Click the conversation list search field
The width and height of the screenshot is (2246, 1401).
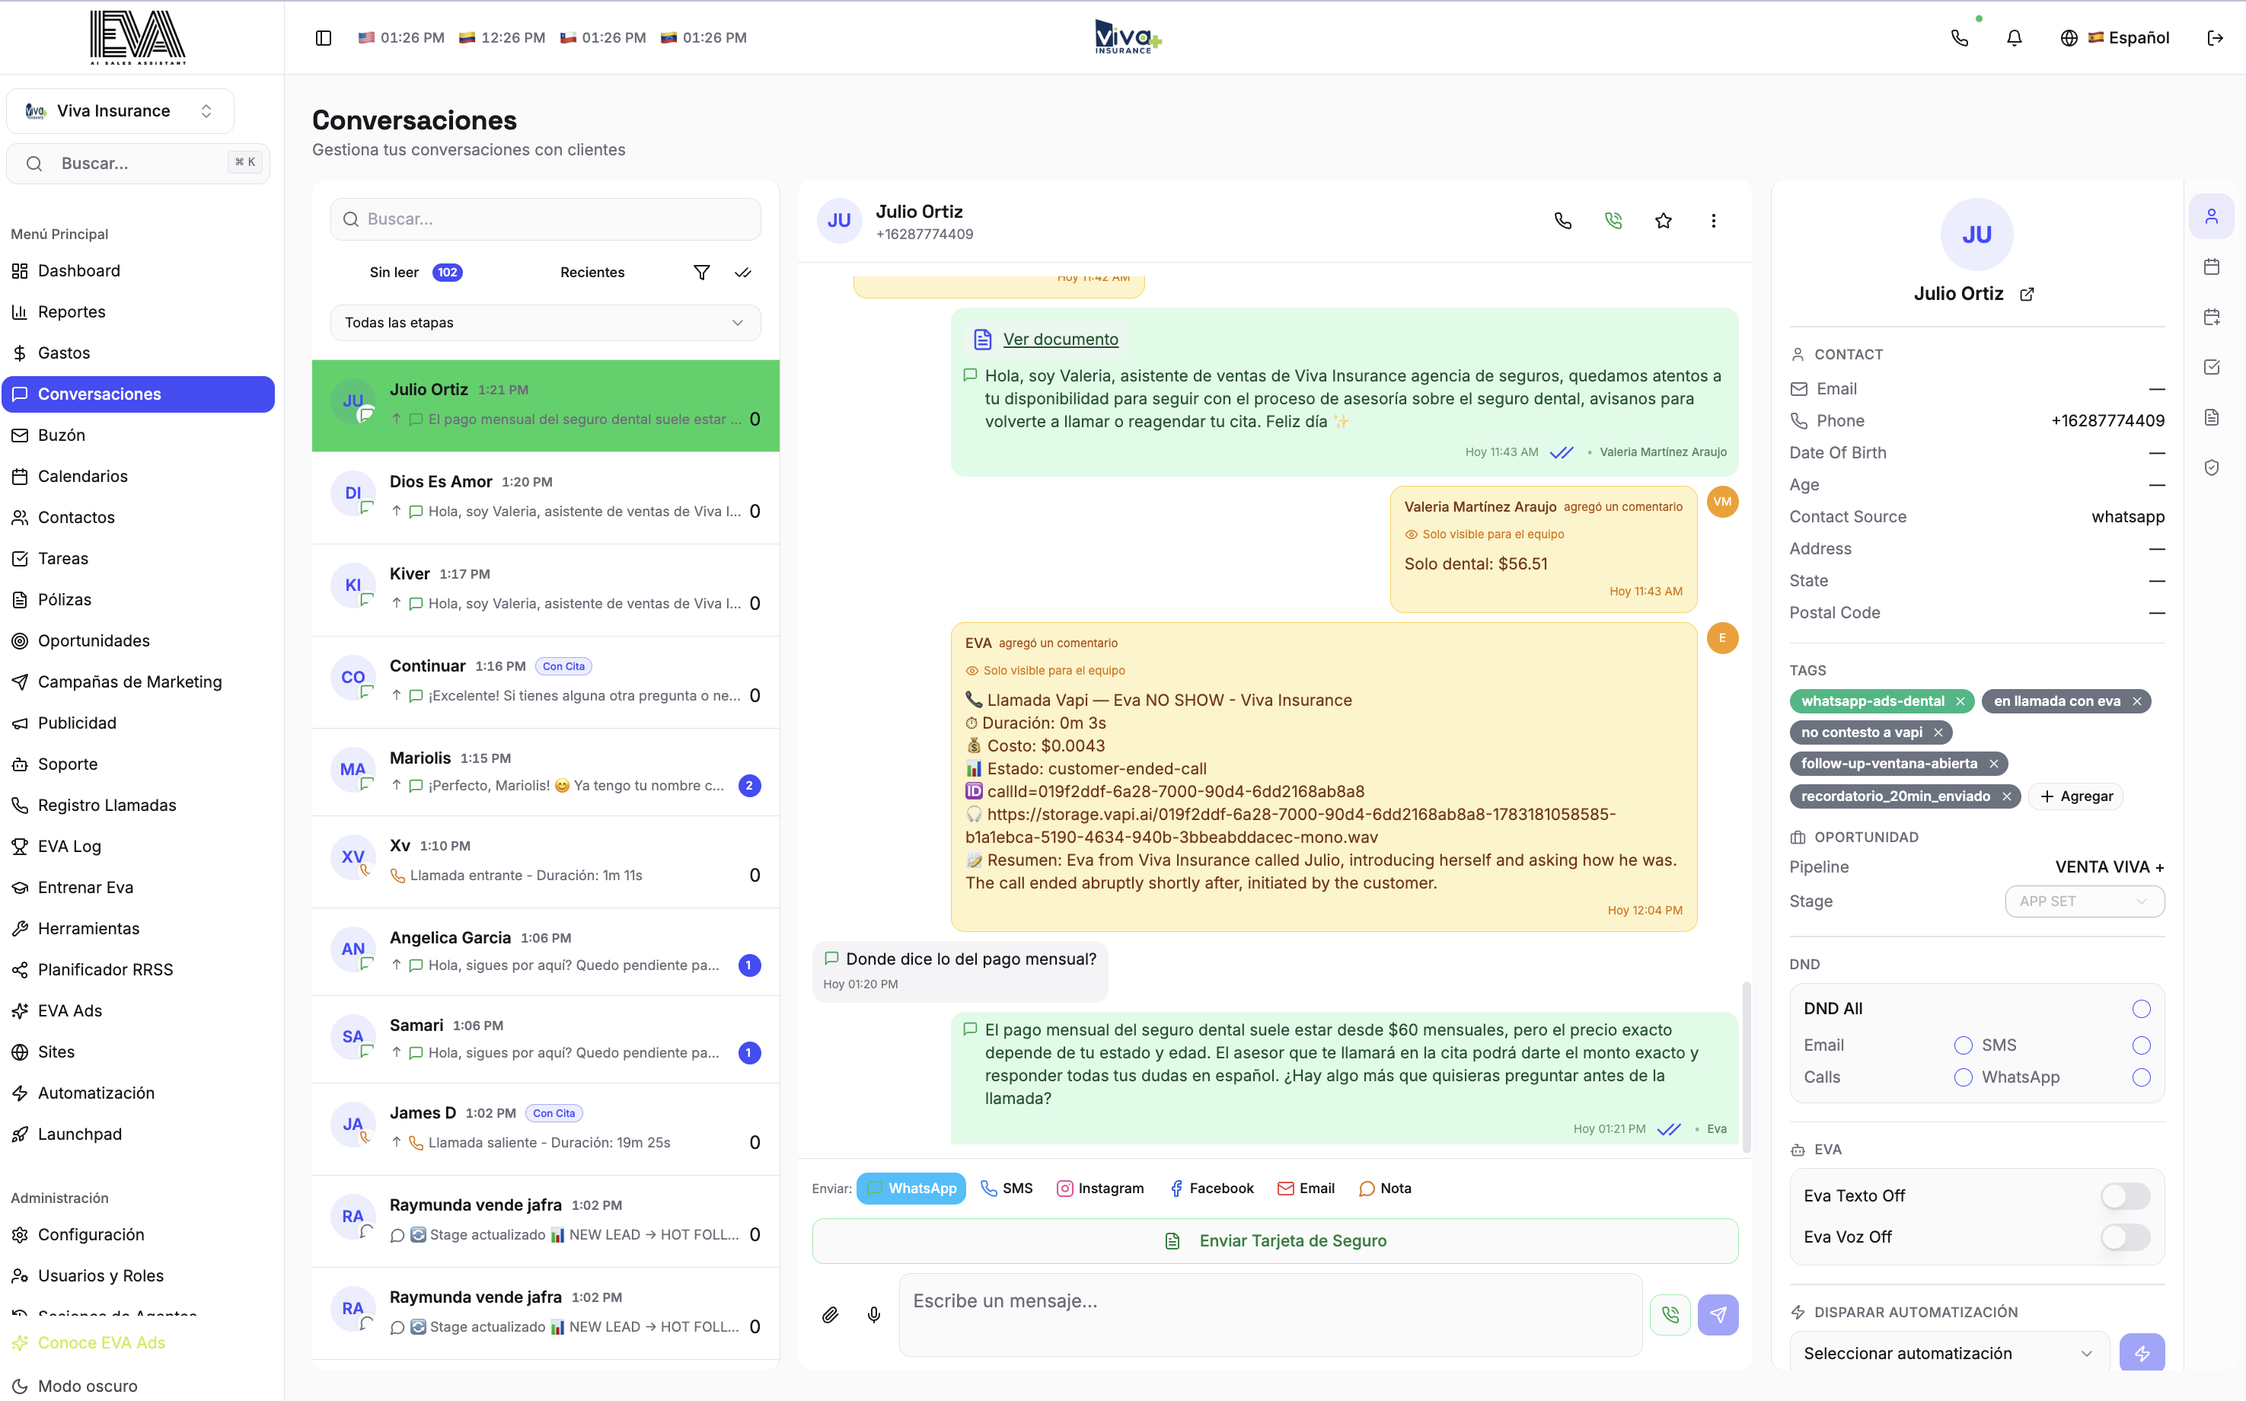coord(545,219)
